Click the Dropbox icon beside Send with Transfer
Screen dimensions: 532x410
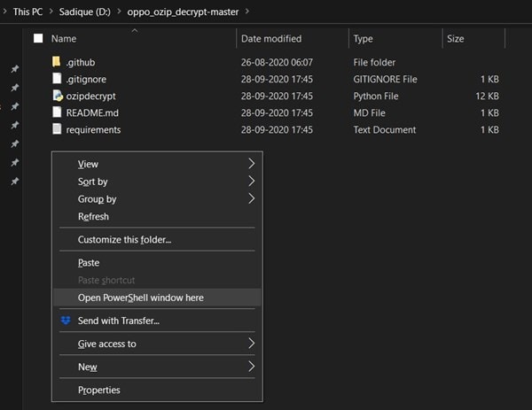(x=66, y=321)
